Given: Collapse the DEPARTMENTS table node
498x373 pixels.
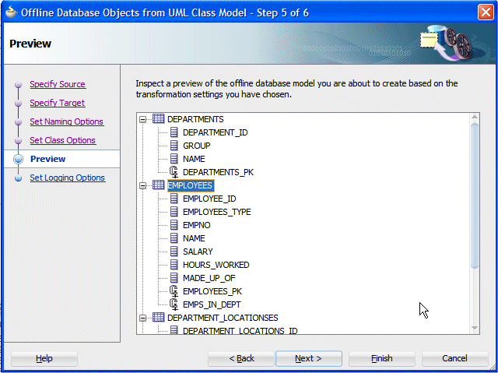Looking at the screenshot, I should pyautogui.click(x=143, y=119).
